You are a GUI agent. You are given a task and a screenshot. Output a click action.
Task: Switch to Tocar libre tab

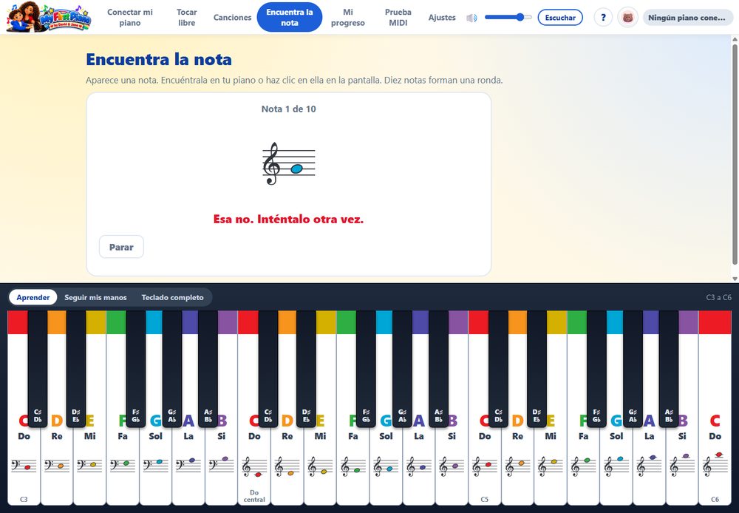click(x=187, y=18)
